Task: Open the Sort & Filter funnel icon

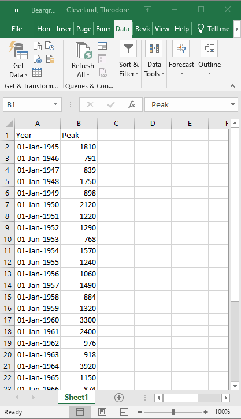Action: click(x=128, y=48)
